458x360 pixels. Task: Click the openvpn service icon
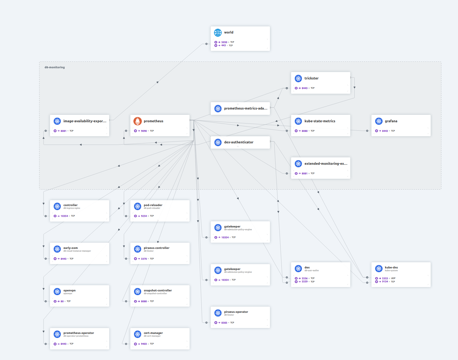[57, 292]
